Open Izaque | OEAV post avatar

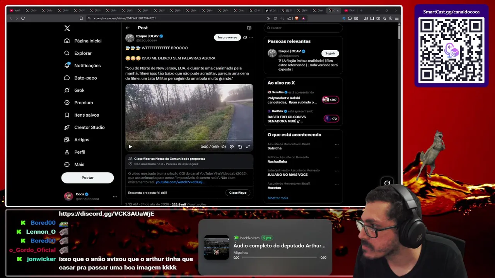point(130,38)
